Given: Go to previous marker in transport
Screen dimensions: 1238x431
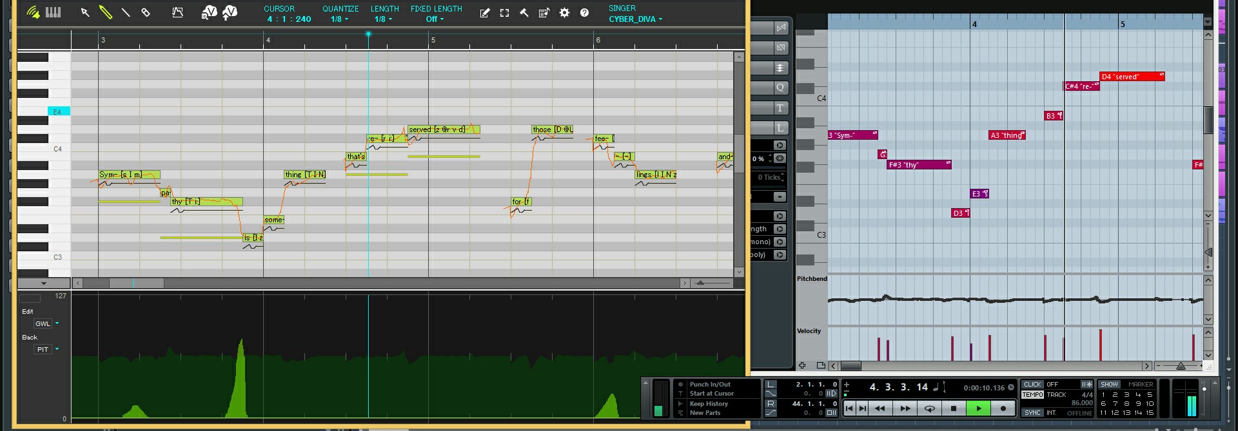Looking at the screenshot, I should 850,408.
